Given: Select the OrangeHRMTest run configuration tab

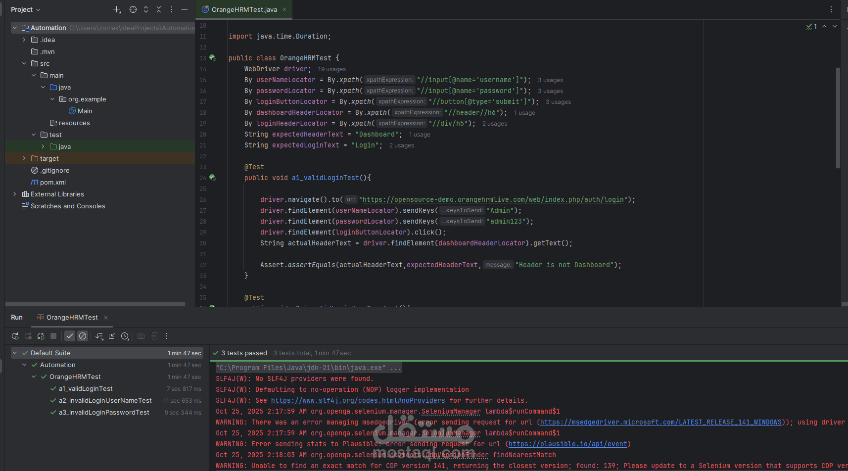Looking at the screenshot, I should 72,318.
